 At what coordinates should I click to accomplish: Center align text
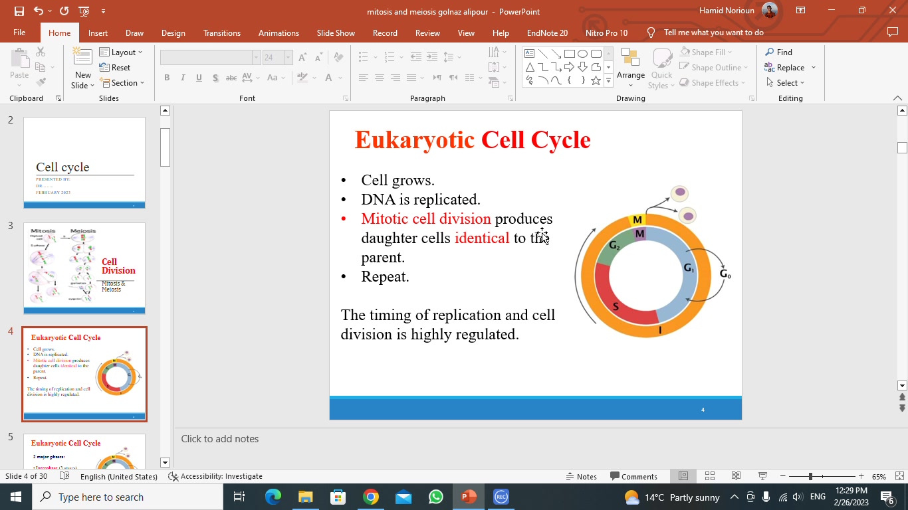[x=380, y=78]
